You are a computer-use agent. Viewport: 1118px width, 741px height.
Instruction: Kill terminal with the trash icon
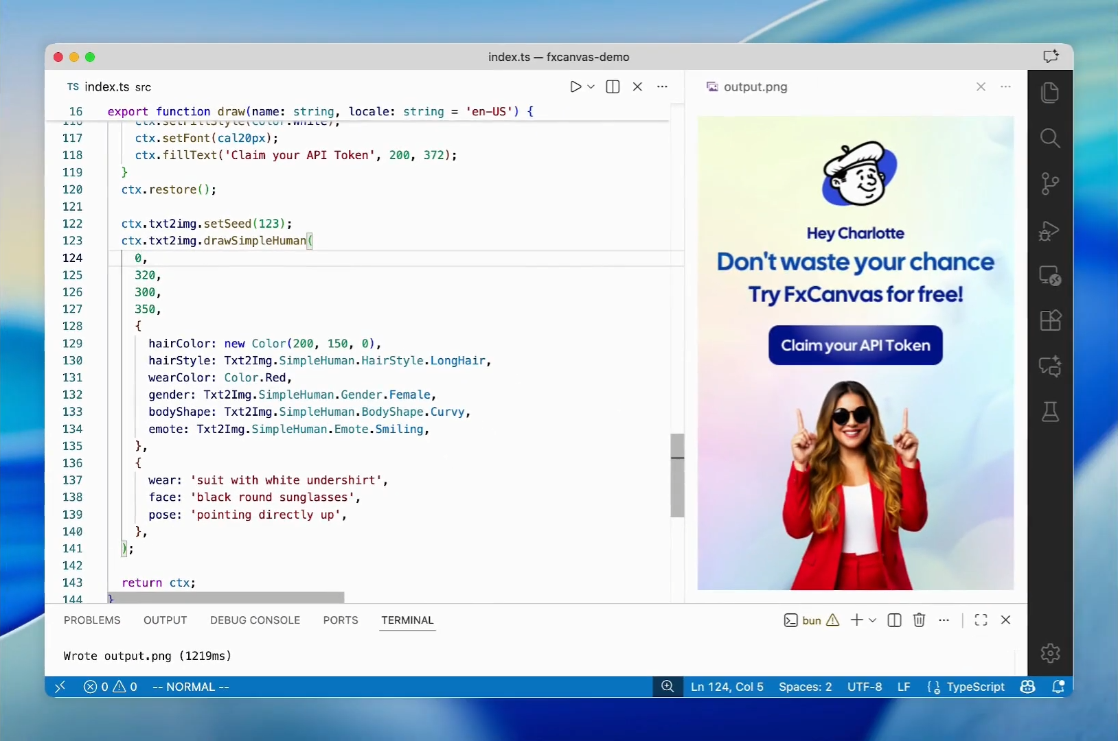tap(919, 620)
